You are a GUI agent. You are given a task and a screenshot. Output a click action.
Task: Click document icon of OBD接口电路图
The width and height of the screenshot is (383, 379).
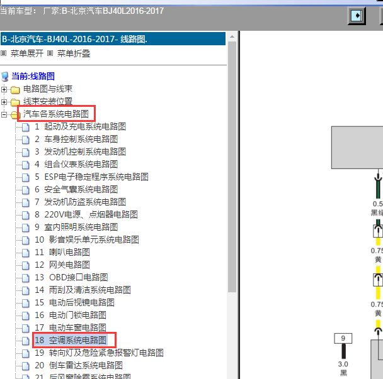click(x=25, y=278)
